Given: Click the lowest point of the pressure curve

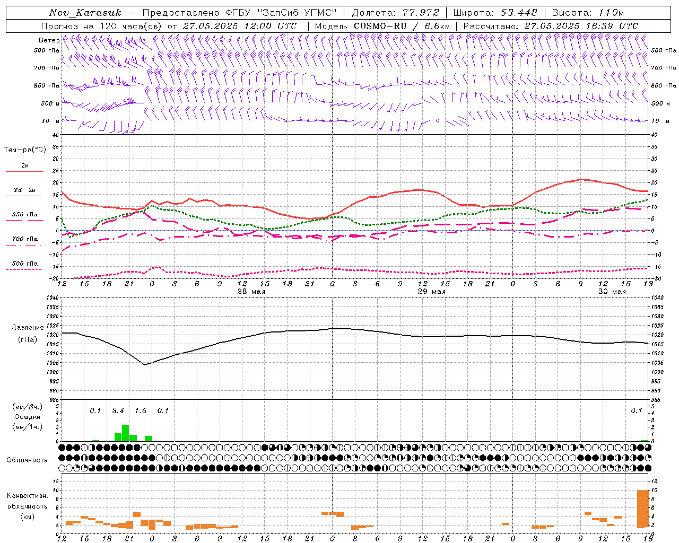Looking at the screenshot, I should [145, 364].
